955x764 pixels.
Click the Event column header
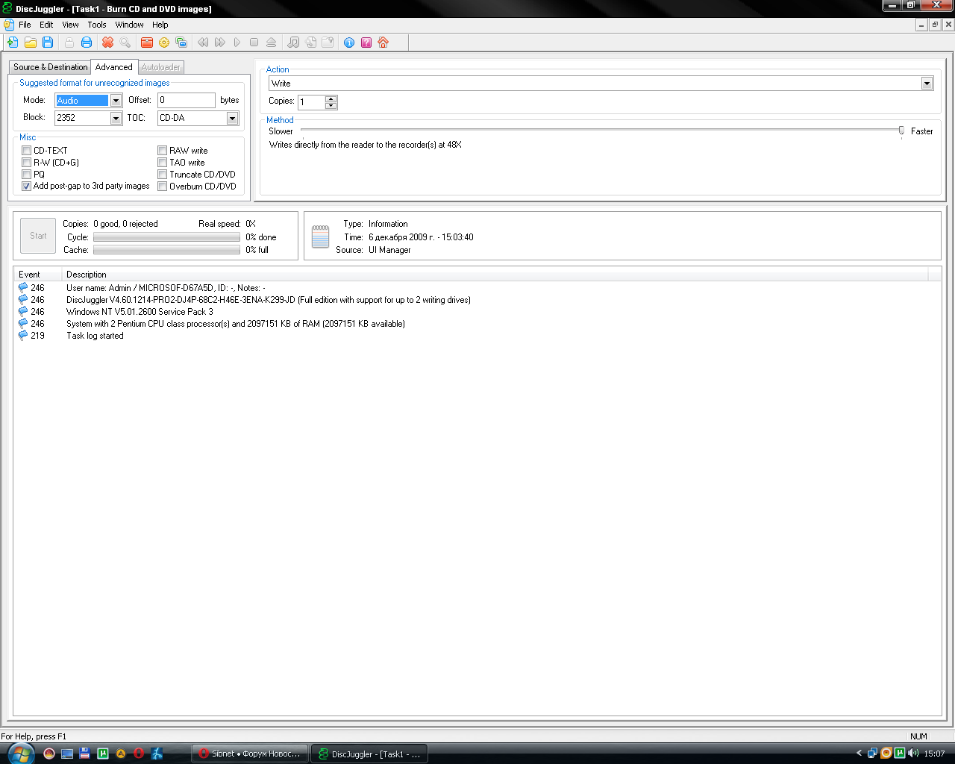tap(37, 275)
